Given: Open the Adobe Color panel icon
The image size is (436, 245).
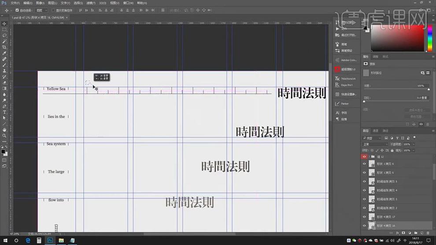Looking at the screenshot, I should tap(337, 60).
